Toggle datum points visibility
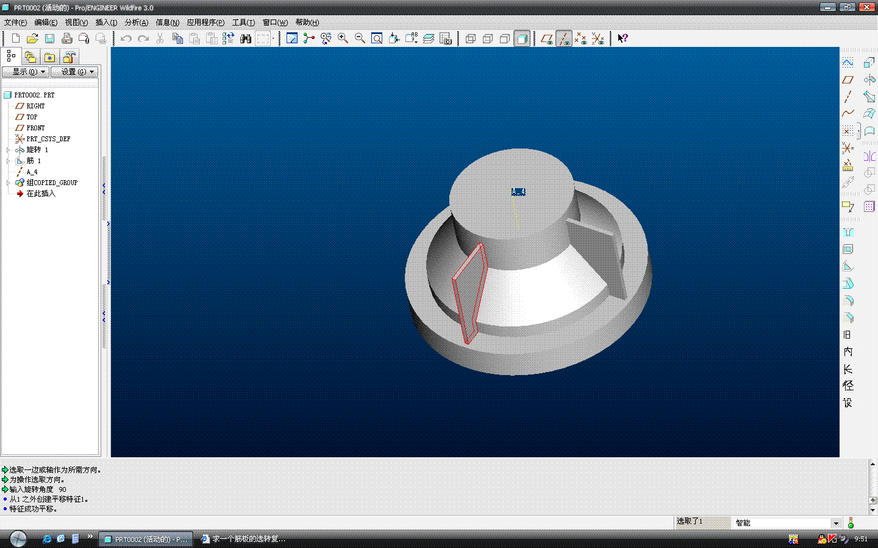The image size is (878, 548). tap(581, 38)
